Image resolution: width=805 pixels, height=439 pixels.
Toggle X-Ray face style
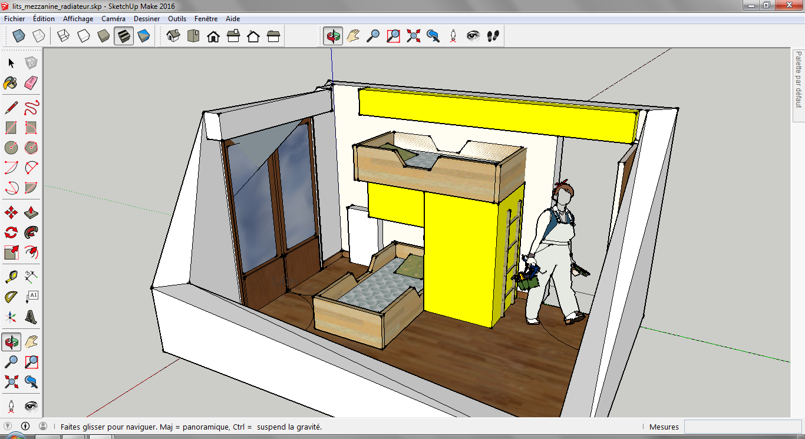pyautogui.click(x=19, y=36)
